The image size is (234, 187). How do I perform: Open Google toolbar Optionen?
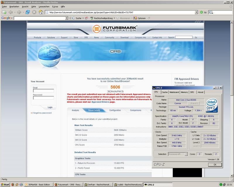pos(140,18)
